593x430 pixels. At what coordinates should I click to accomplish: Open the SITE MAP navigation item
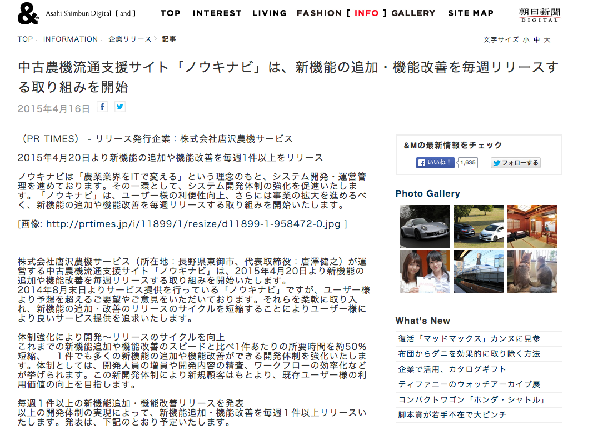tap(471, 13)
